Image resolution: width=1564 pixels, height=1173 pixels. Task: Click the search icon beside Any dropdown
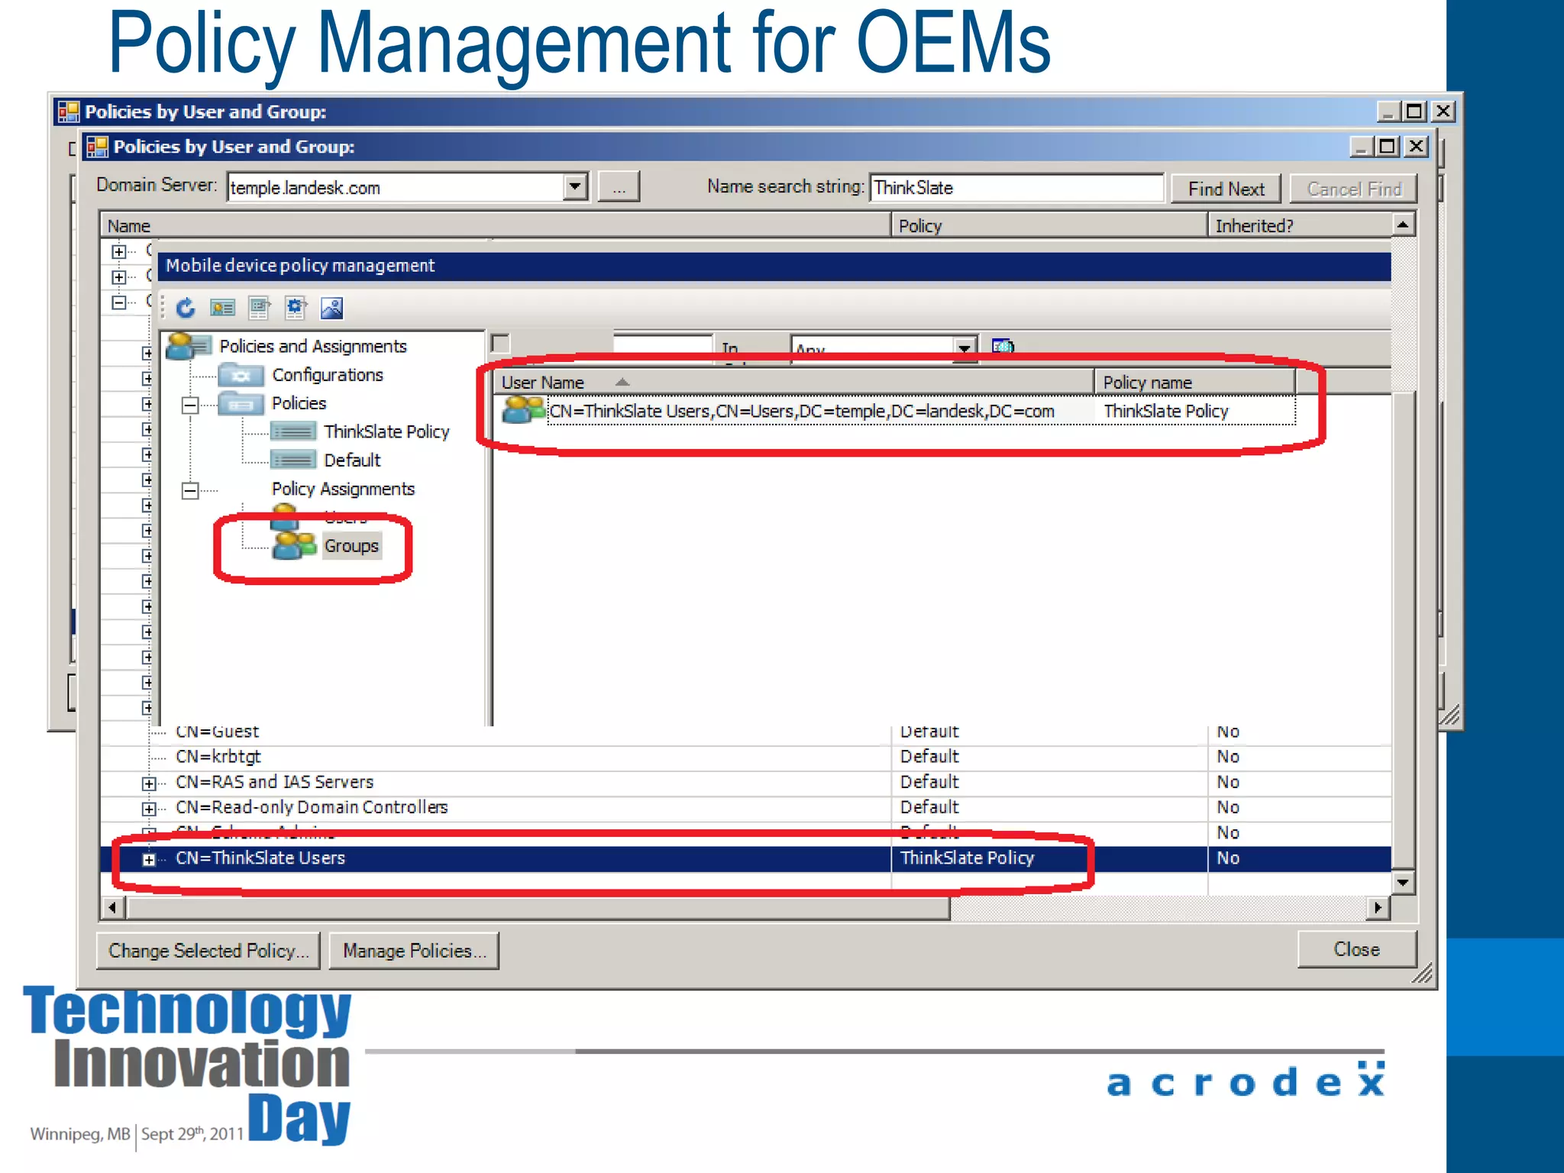[1002, 347]
